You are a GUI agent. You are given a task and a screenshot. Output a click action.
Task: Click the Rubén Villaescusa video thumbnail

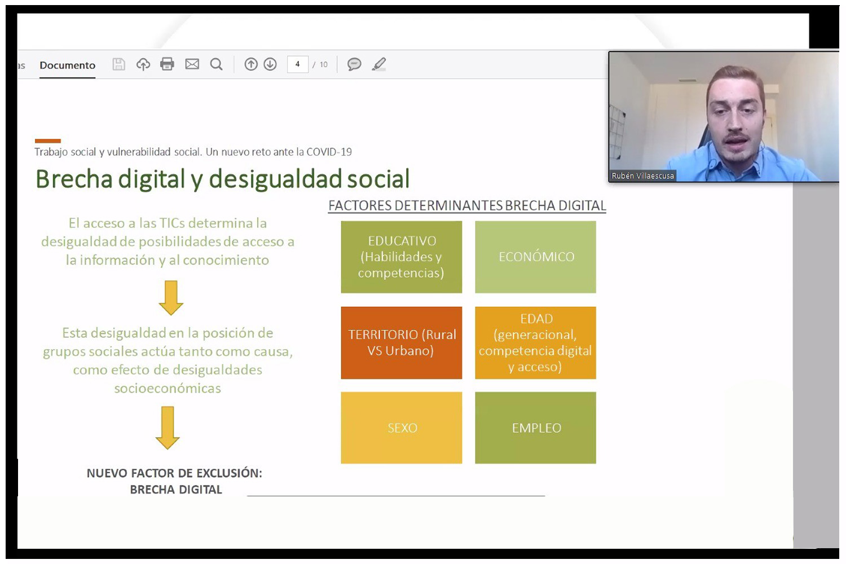(724, 117)
